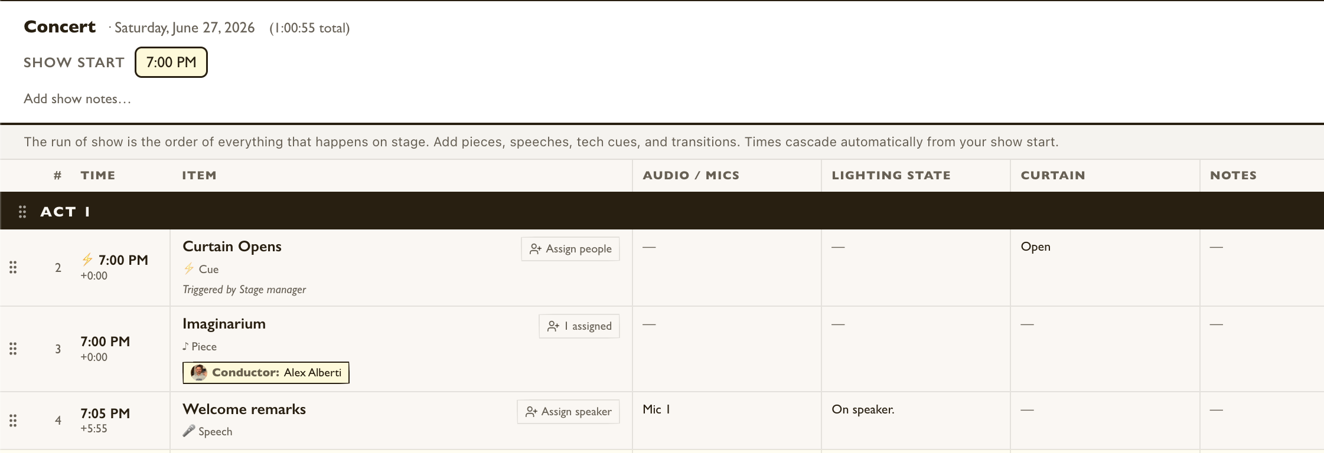Click Alex Alberti's avatar thumbnail
This screenshot has width=1324, height=453.
(199, 372)
